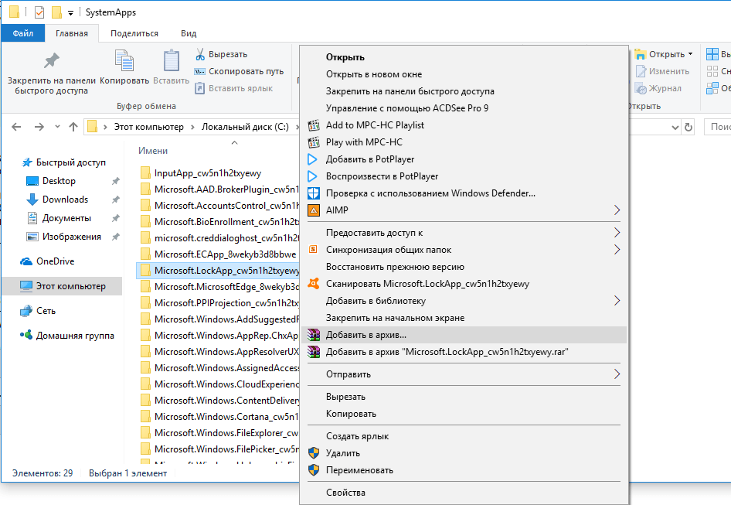Viewport: 731px width, 505px height.
Task: Click the shield icon beside Удалить
Action: point(314,452)
